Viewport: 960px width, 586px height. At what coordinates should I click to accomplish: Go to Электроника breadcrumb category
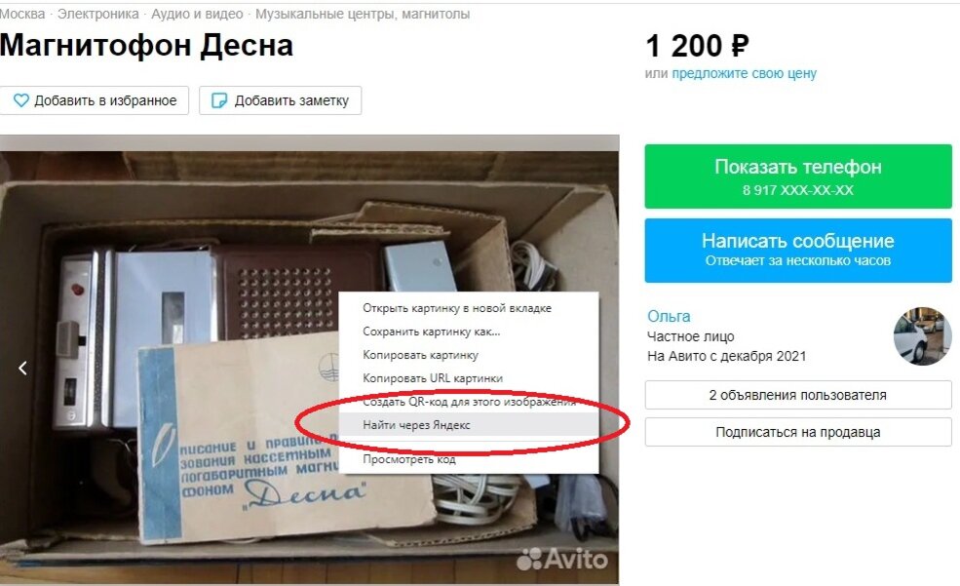[x=98, y=14]
